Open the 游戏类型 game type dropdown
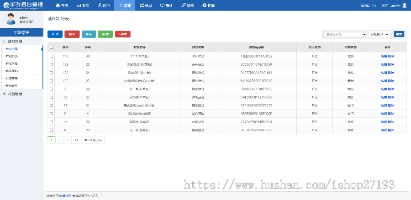411x200 pixels. click(379, 34)
